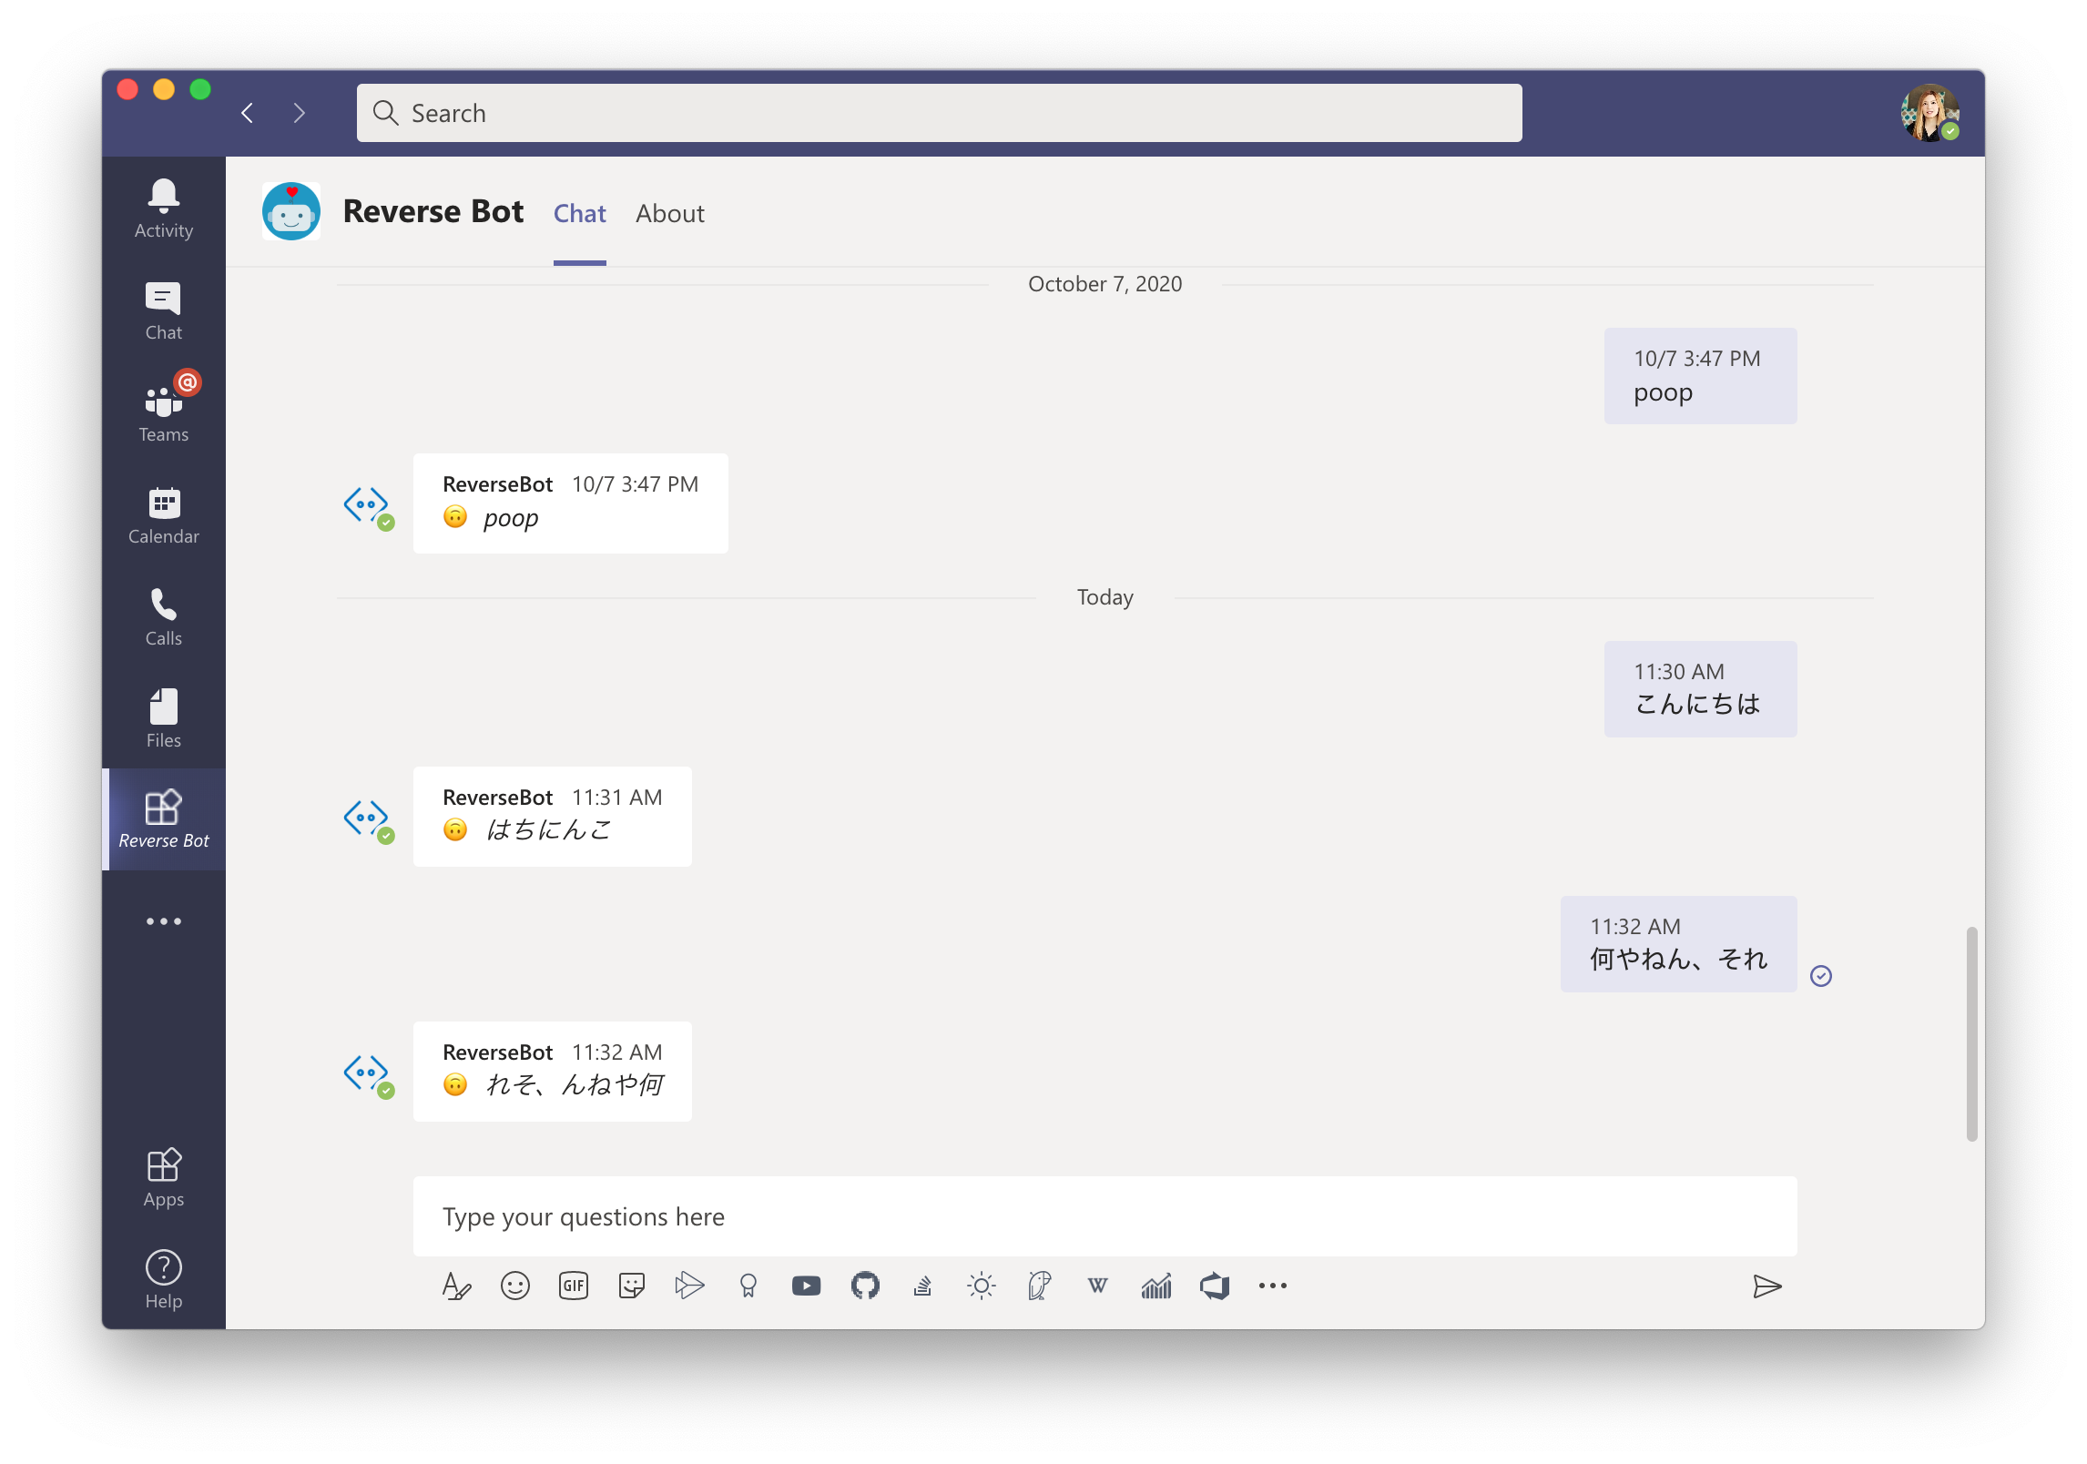Open profile avatar menu
This screenshot has width=2087, height=1464.
point(1929,113)
